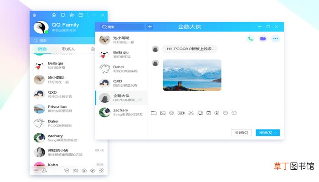Image resolution: width=319 pixels, height=182 pixels.
Task: Open the vertical dots menu in QQ header
Action: 87,15
